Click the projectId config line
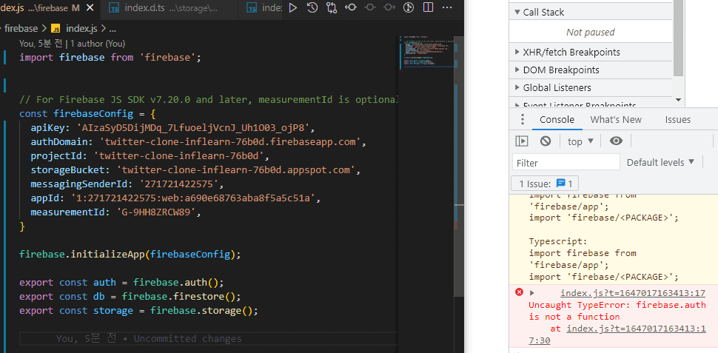This screenshot has width=718, height=353. (150, 156)
